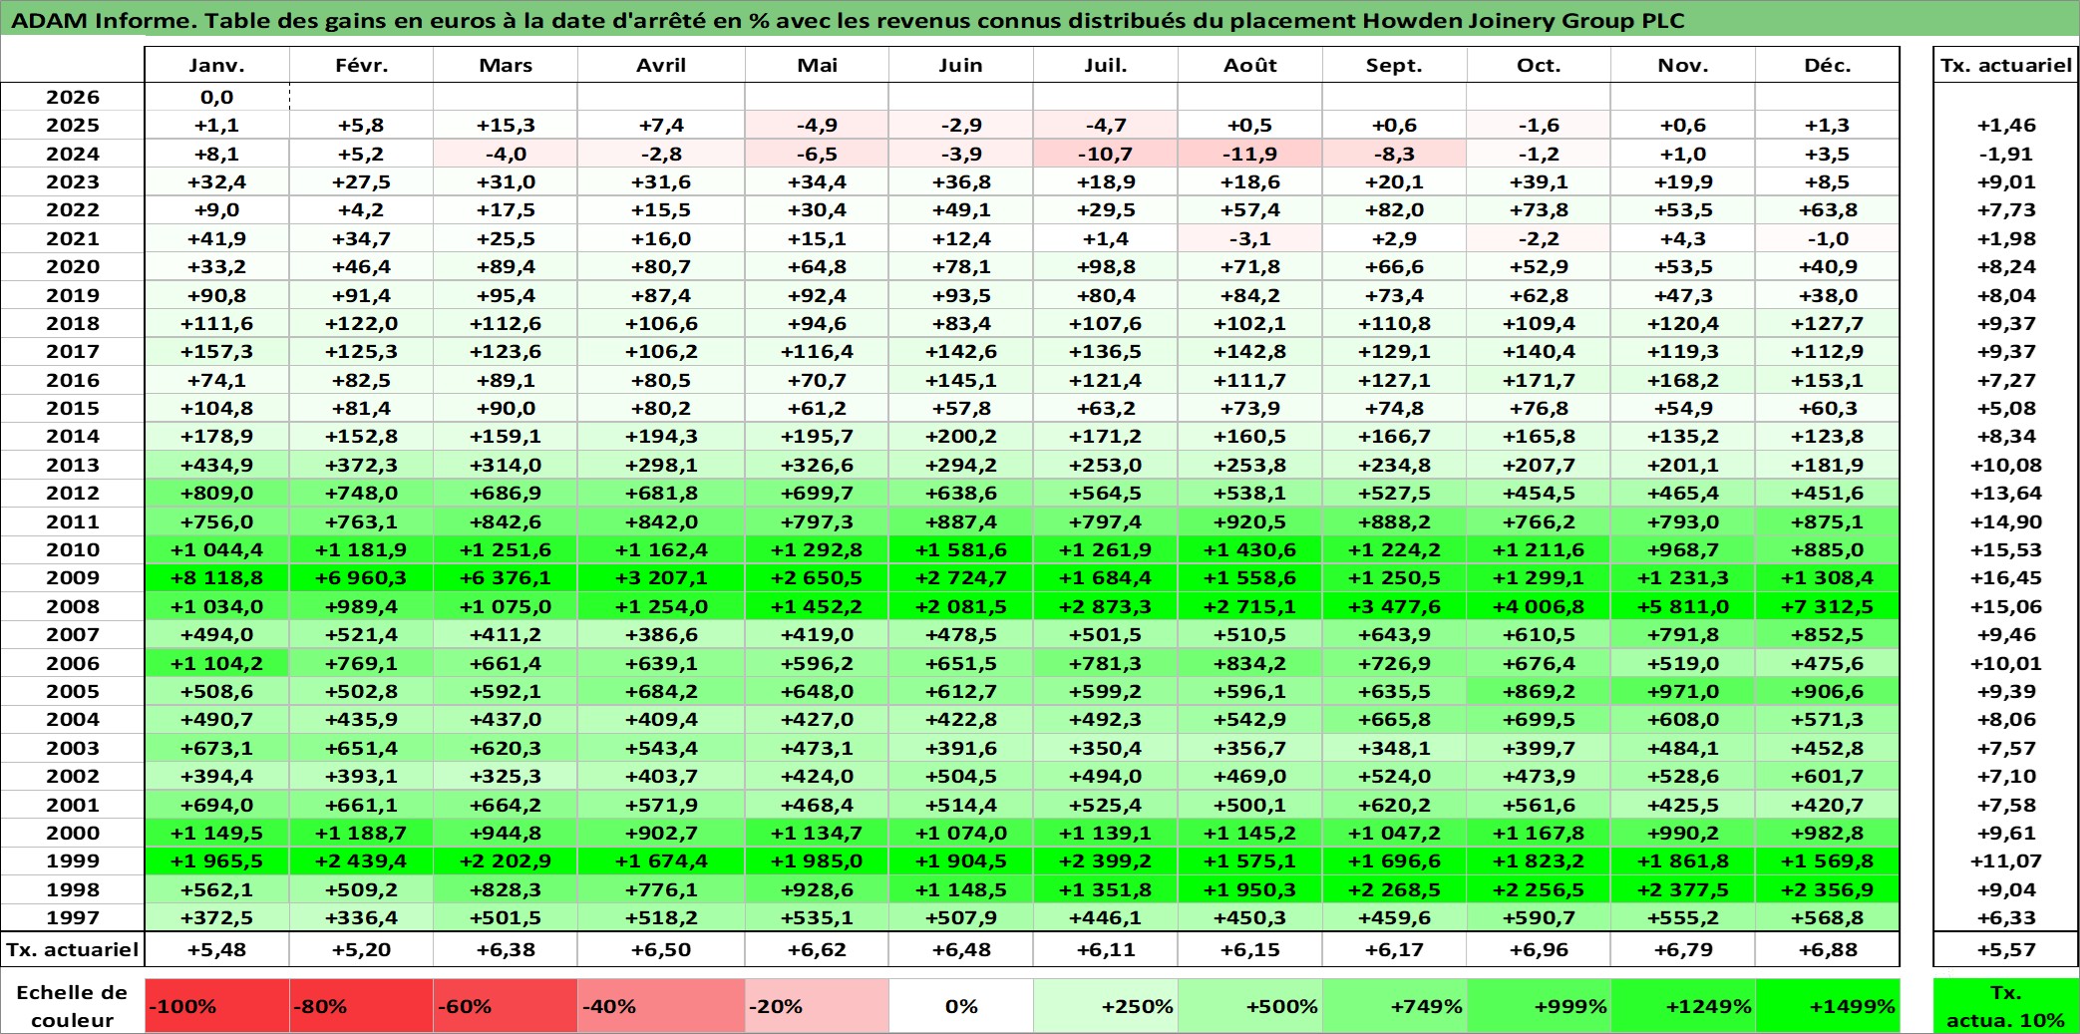Select the 2009 row label

73,577
